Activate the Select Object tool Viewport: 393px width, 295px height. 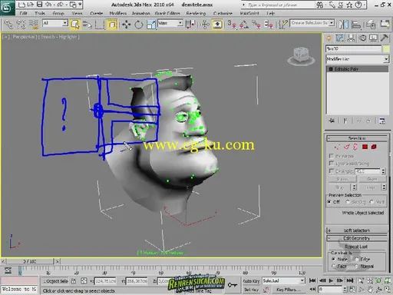coord(75,25)
